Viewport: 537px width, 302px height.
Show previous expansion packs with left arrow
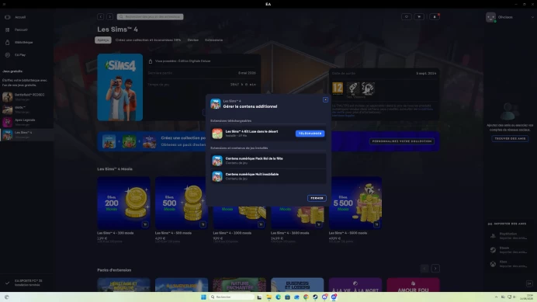(x=424, y=269)
